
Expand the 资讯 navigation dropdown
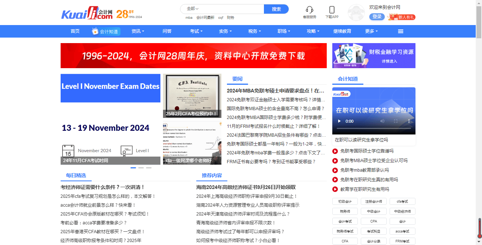(138, 31)
